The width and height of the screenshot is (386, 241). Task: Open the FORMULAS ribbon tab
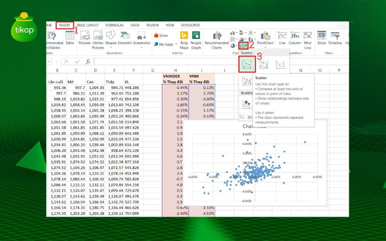point(114,25)
